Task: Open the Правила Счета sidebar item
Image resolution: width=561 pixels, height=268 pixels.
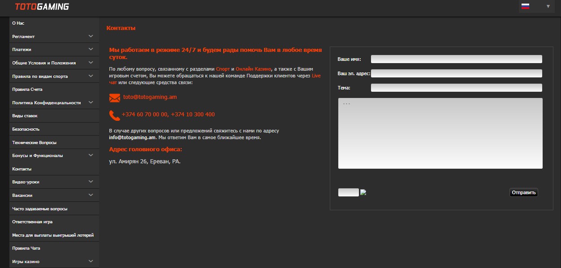Action: [54, 89]
